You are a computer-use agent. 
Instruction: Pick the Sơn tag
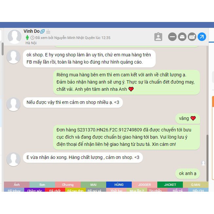pos(42,185)
